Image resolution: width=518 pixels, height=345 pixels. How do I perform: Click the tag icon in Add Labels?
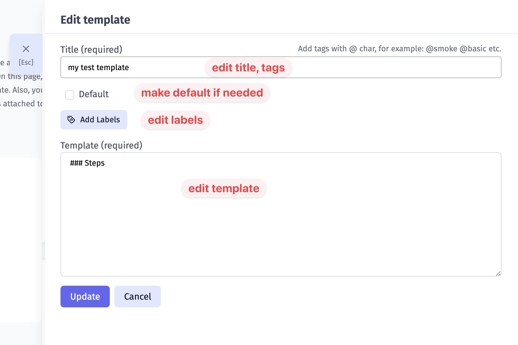(x=71, y=120)
